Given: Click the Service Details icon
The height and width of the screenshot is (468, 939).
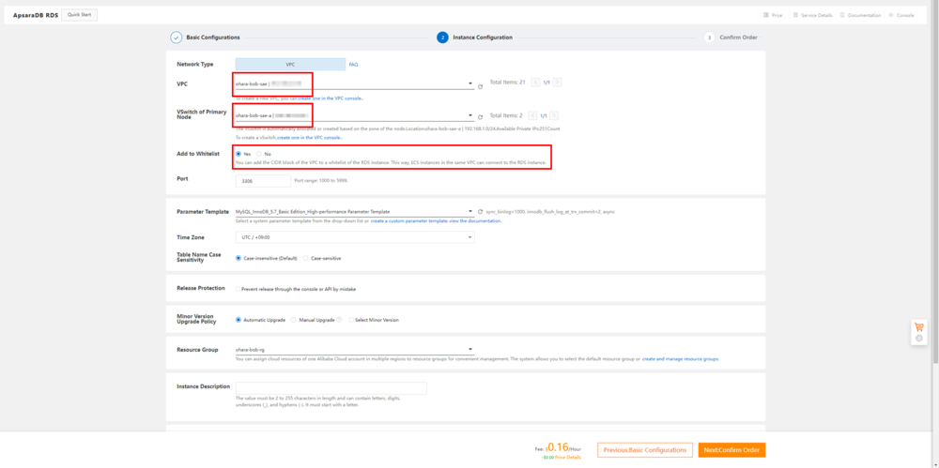Looking at the screenshot, I should click(x=795, y=15).
